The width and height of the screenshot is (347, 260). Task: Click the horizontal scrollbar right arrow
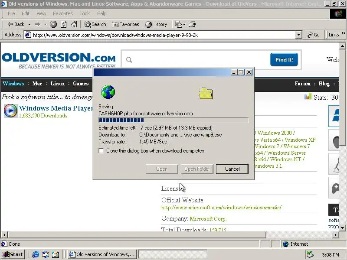pos(336,235)
